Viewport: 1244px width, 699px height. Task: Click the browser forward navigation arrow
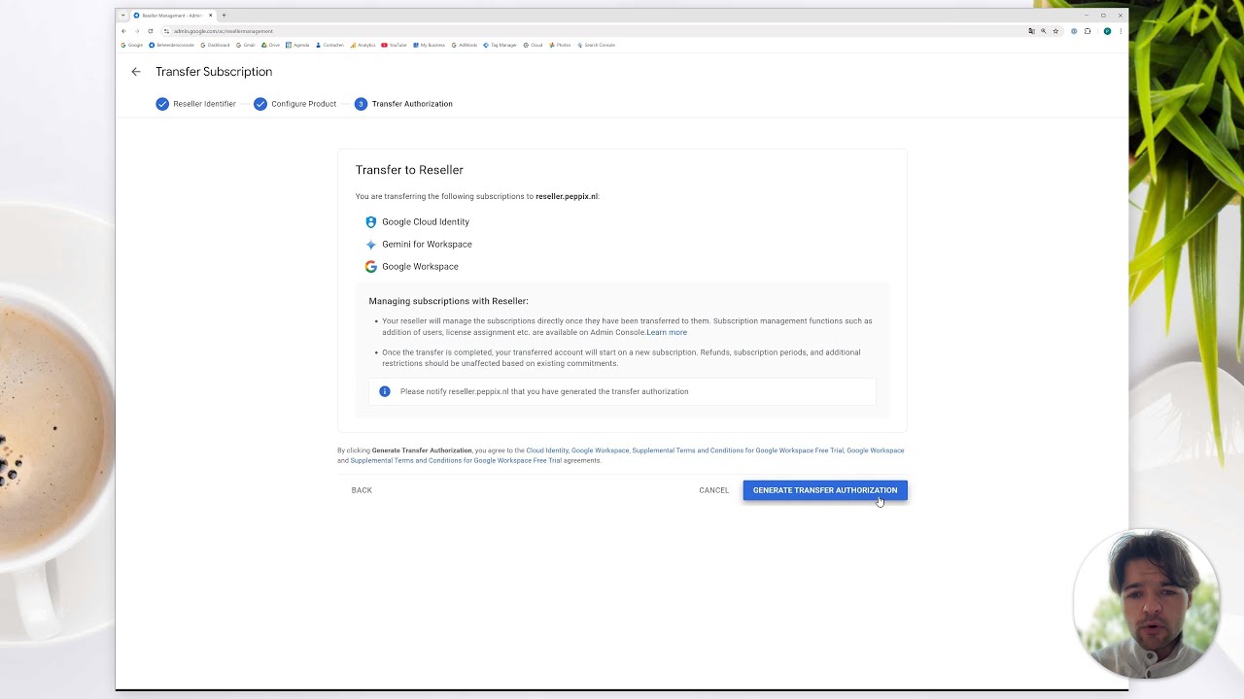tap(137, 31)
